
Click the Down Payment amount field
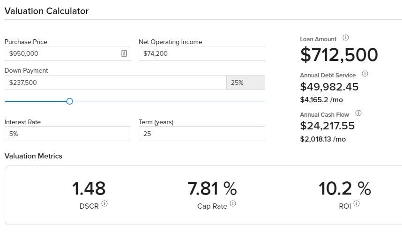pos(115,83)
